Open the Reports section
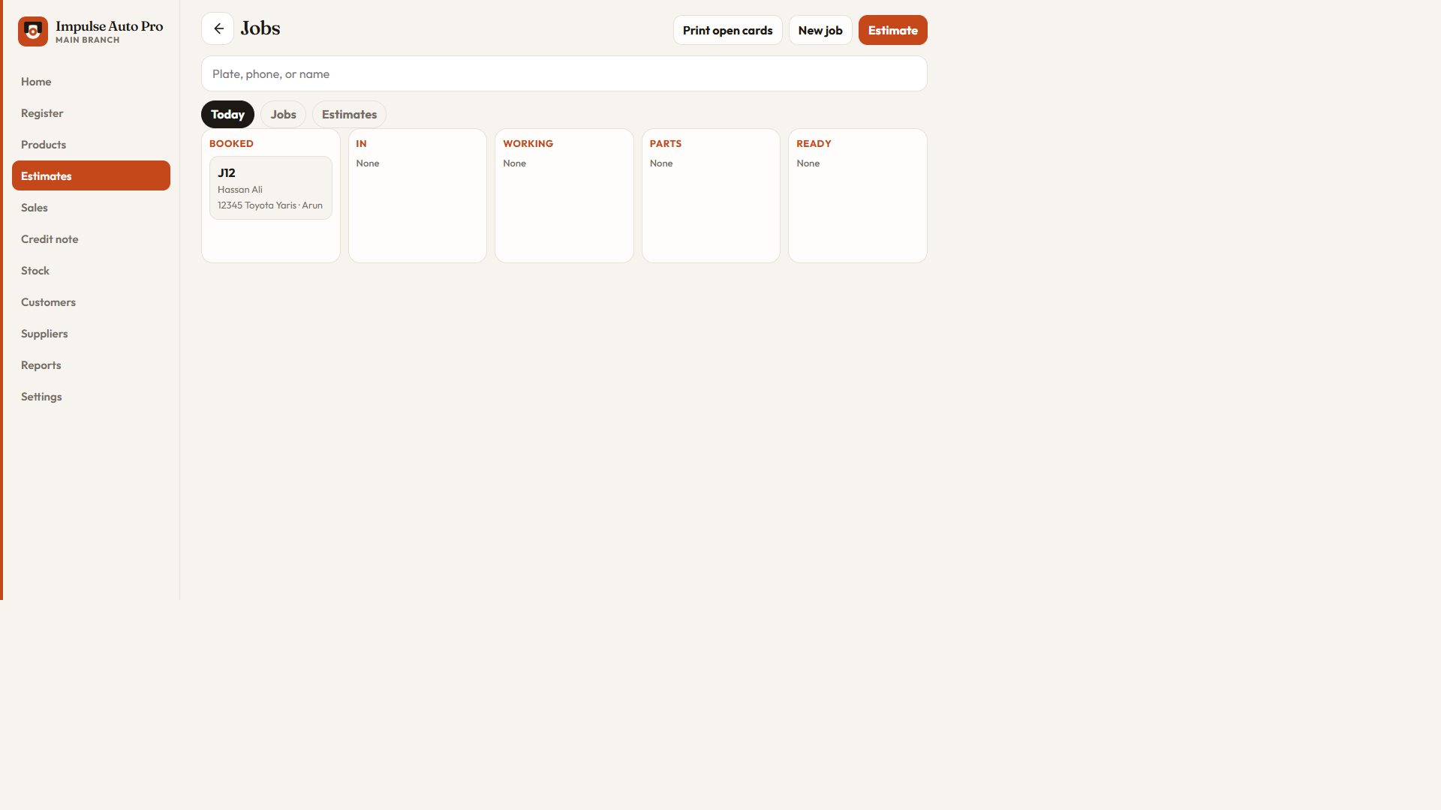 91,364
